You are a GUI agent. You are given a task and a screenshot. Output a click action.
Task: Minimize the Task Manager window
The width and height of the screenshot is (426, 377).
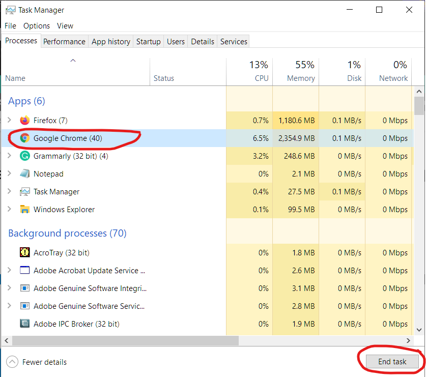(350, 10)
